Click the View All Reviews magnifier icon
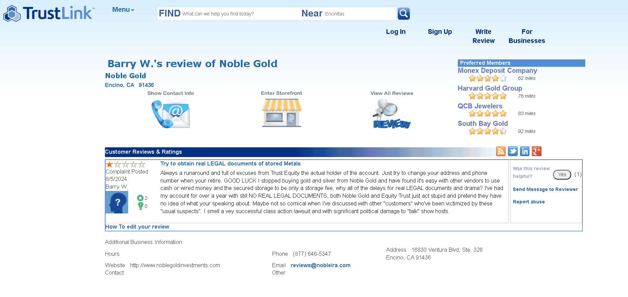628x297 pixels. pyautogui.click(x=392, y=114)
